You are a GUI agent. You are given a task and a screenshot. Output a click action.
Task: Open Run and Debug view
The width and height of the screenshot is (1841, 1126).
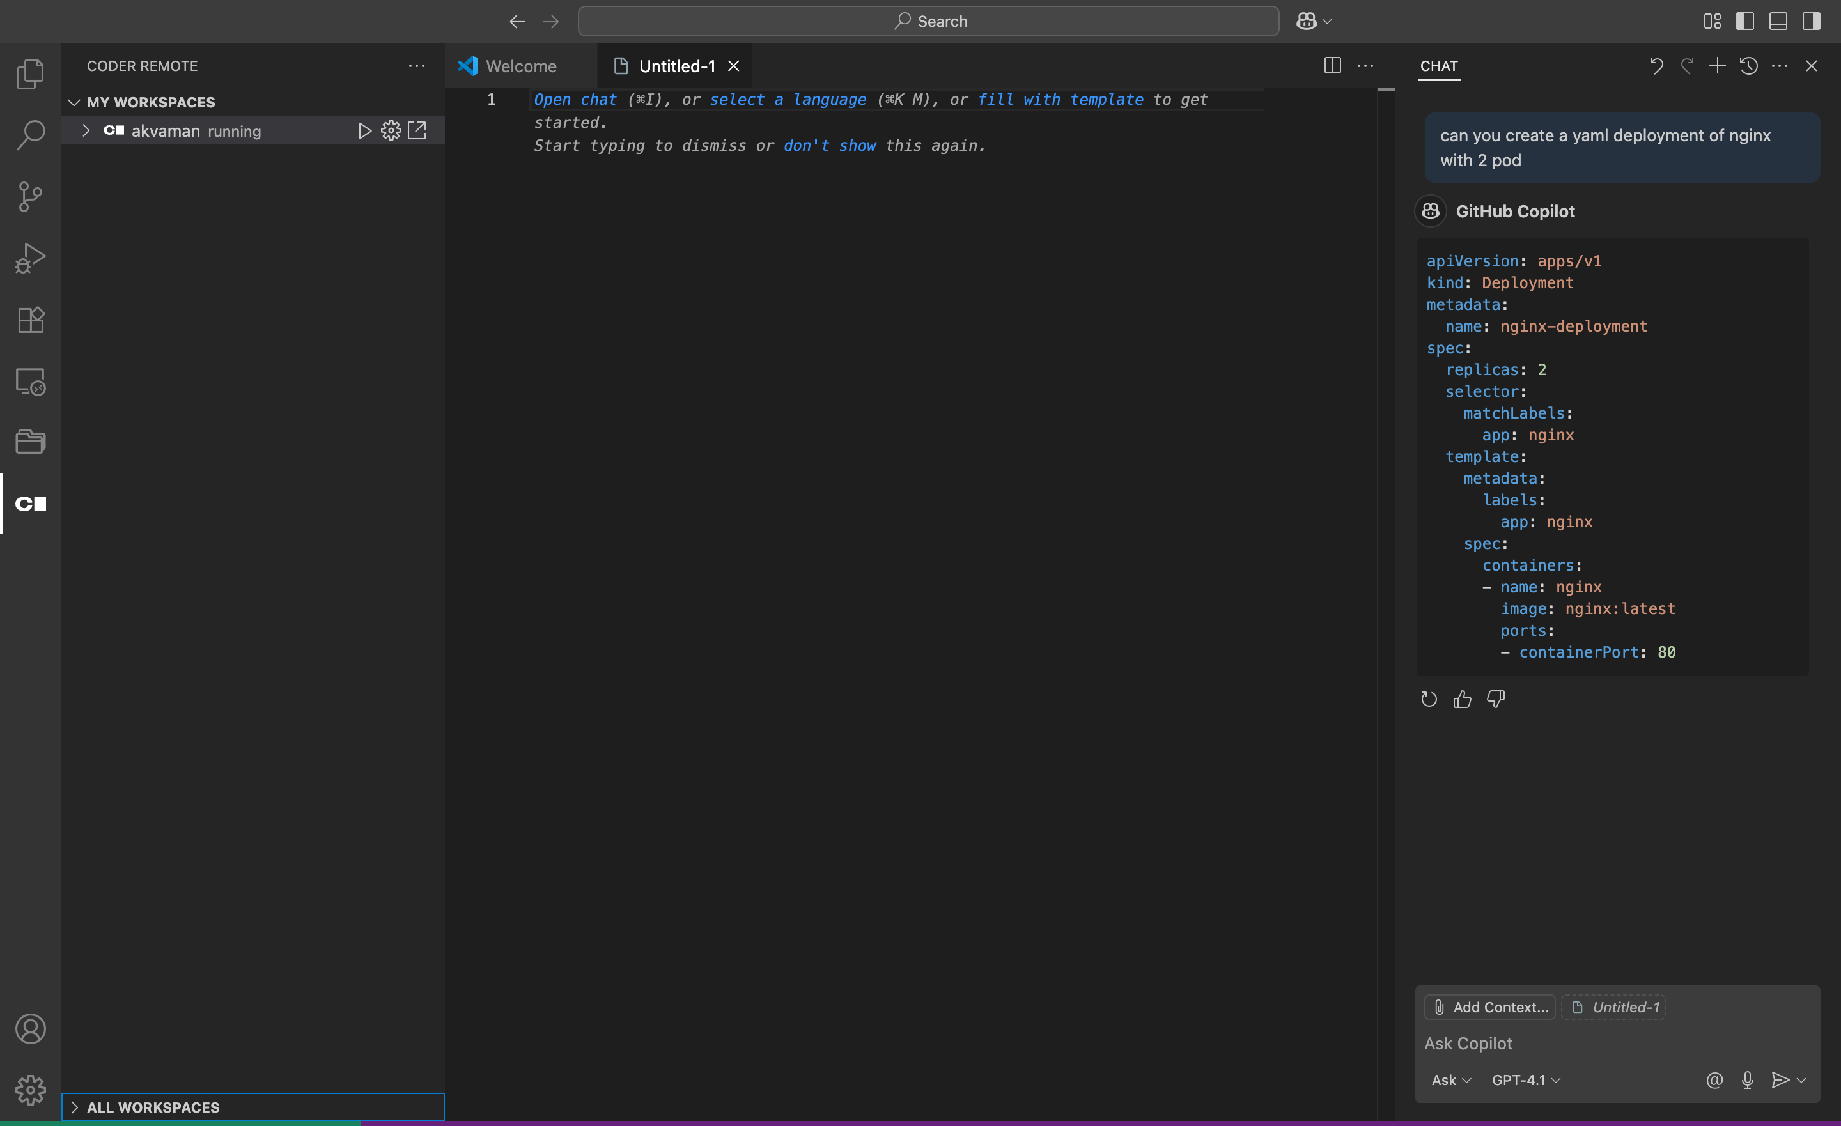click(x=30, y=259)
